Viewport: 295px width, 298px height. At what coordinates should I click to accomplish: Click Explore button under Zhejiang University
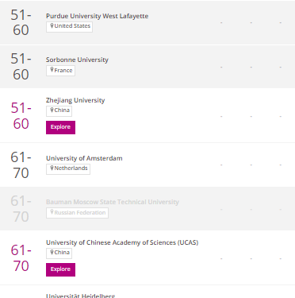60,127
